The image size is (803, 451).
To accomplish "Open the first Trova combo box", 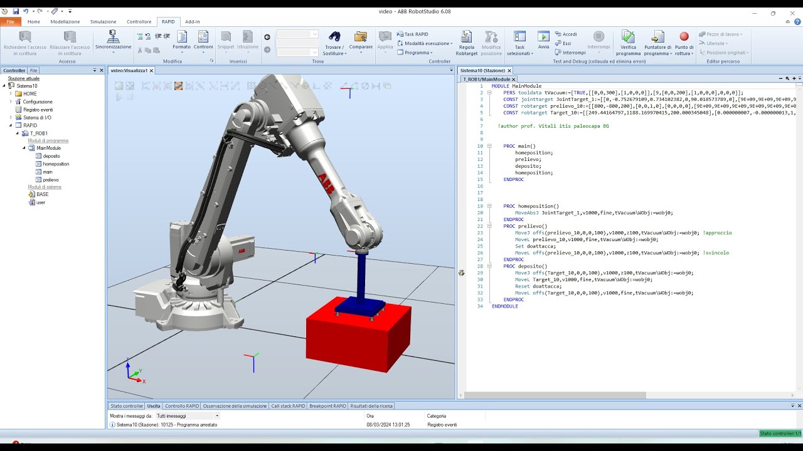I will (298, 34).
